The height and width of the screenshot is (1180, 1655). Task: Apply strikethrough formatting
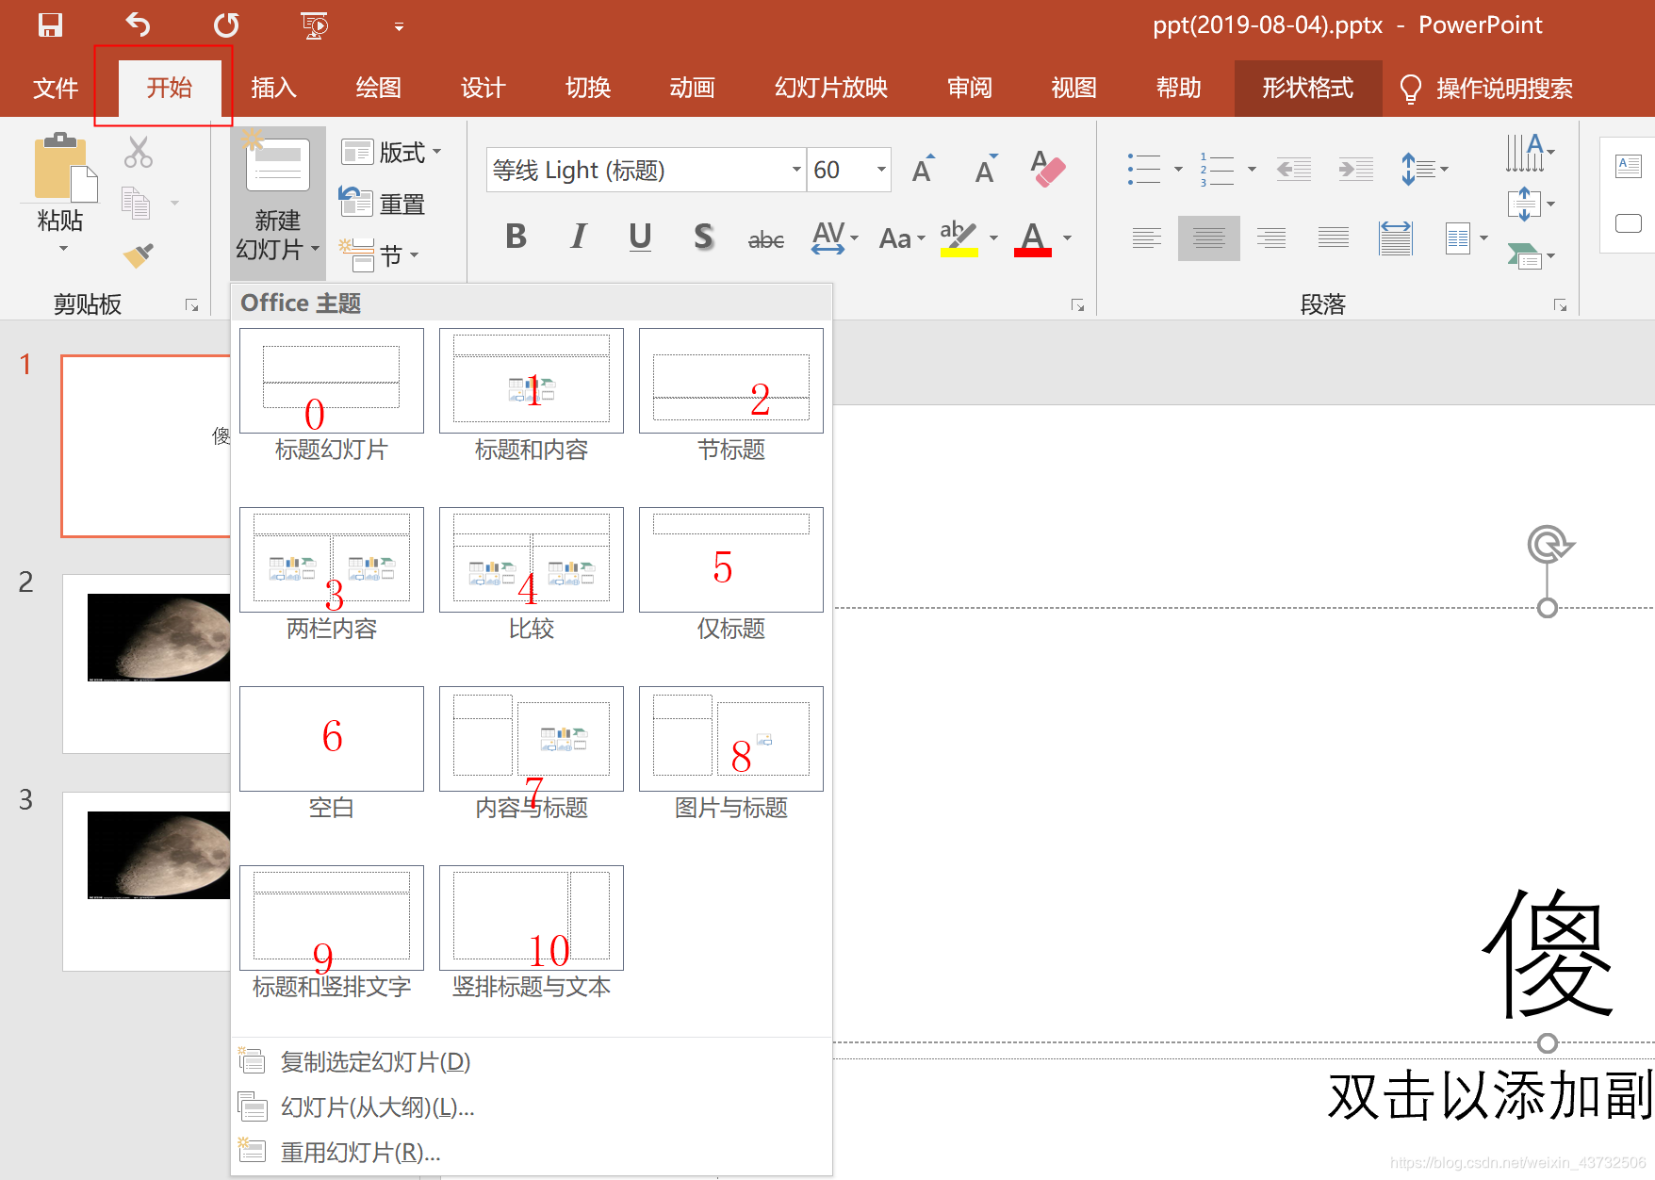765,238
